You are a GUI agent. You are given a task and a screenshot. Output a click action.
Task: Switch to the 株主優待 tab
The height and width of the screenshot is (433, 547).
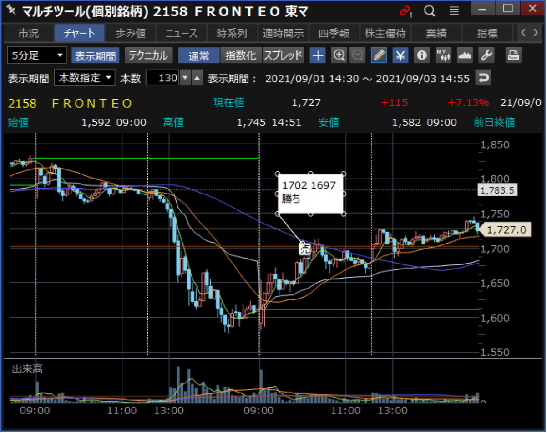(385, 33)
